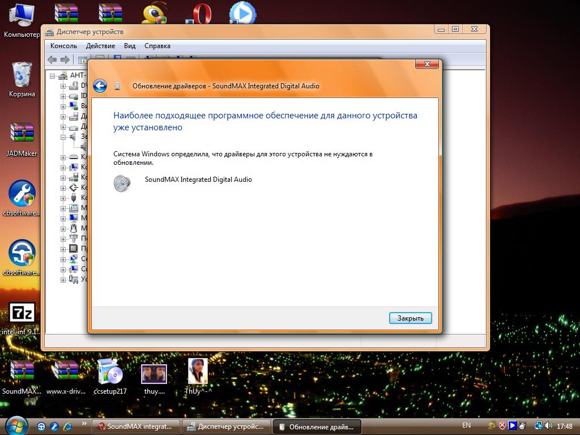Image resolution: width=580 pixels, height=435 pixels.
Task: Collapse the root АНТ- computer node
Action: (x=53, y=76)
